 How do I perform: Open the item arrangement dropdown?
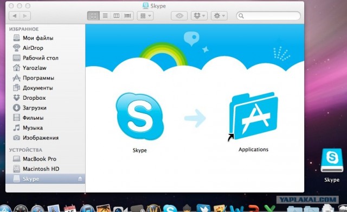pos(145,16)
